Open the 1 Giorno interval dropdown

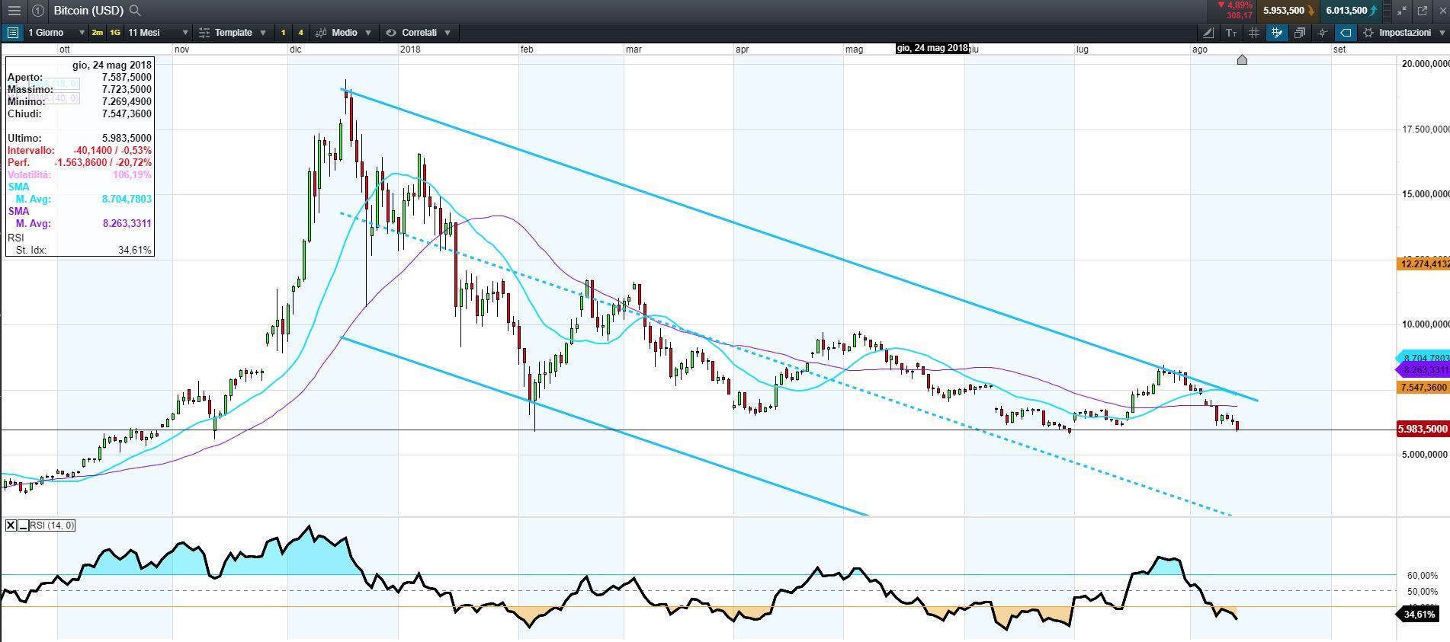pos(56,33)
